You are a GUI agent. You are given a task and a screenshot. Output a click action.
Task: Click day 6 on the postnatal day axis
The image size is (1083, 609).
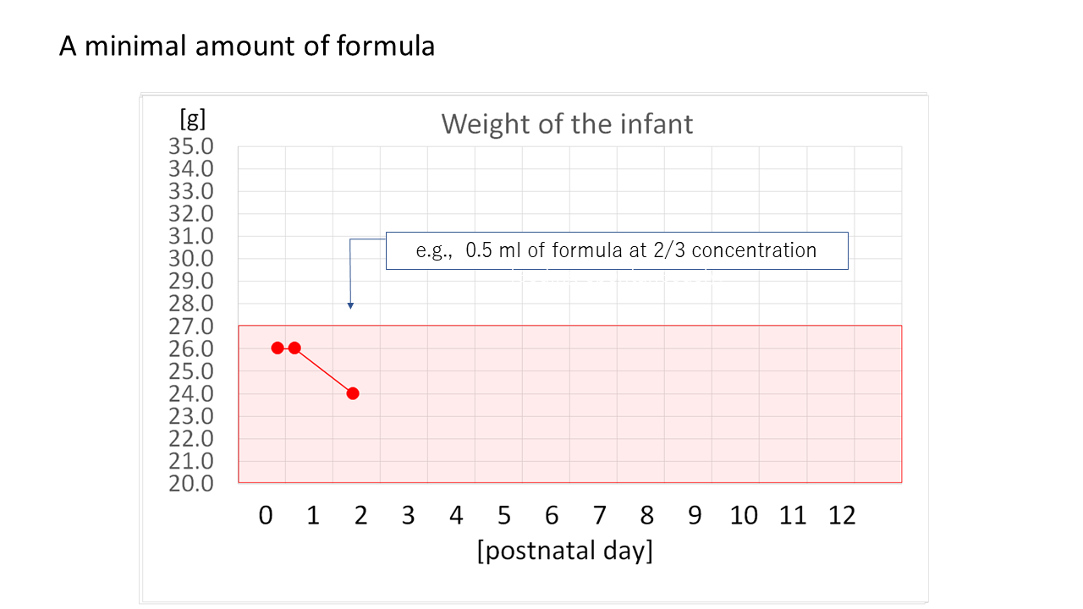click(552, 515)
